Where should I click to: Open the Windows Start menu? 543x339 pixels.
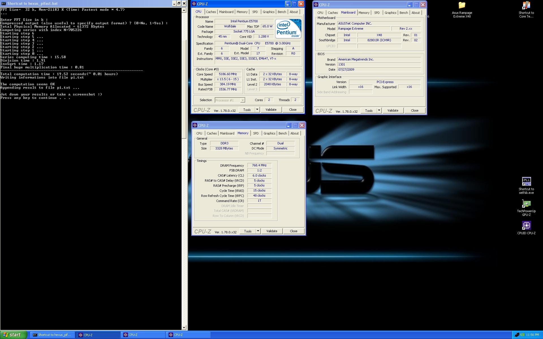[14, 335]
